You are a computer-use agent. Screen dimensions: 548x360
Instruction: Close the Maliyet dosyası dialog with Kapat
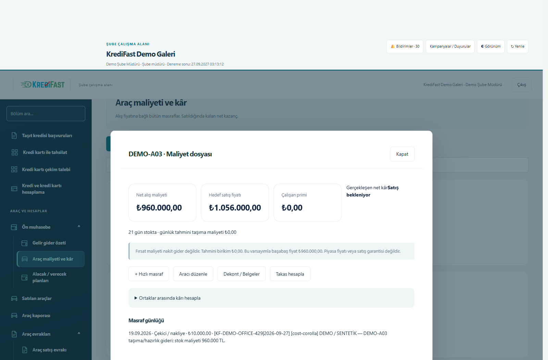tap(402, 154)
